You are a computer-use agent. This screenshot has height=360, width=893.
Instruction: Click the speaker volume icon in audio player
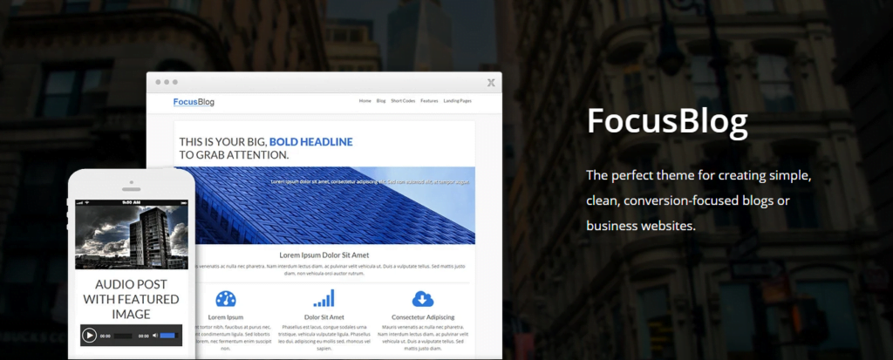click(x=155, y=336)
